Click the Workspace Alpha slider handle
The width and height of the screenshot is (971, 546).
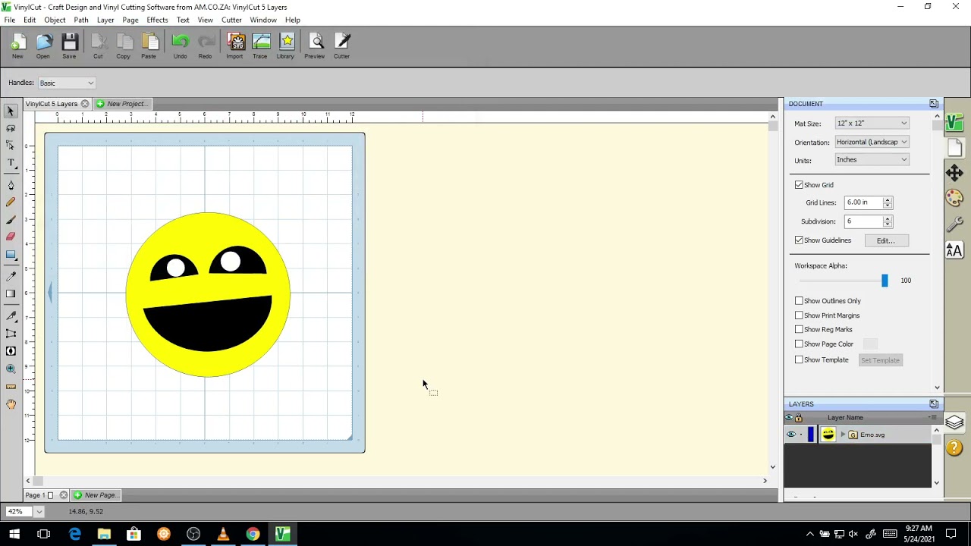[x=885, y=281]
